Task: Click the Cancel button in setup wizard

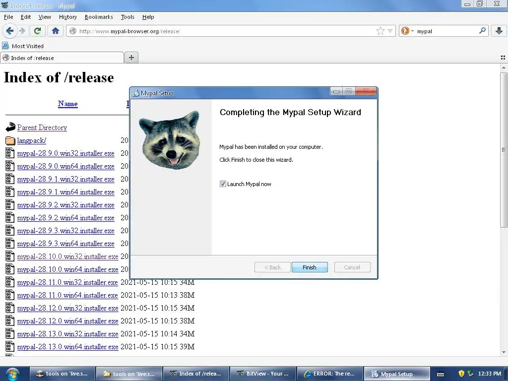Action: pos(352,267)
